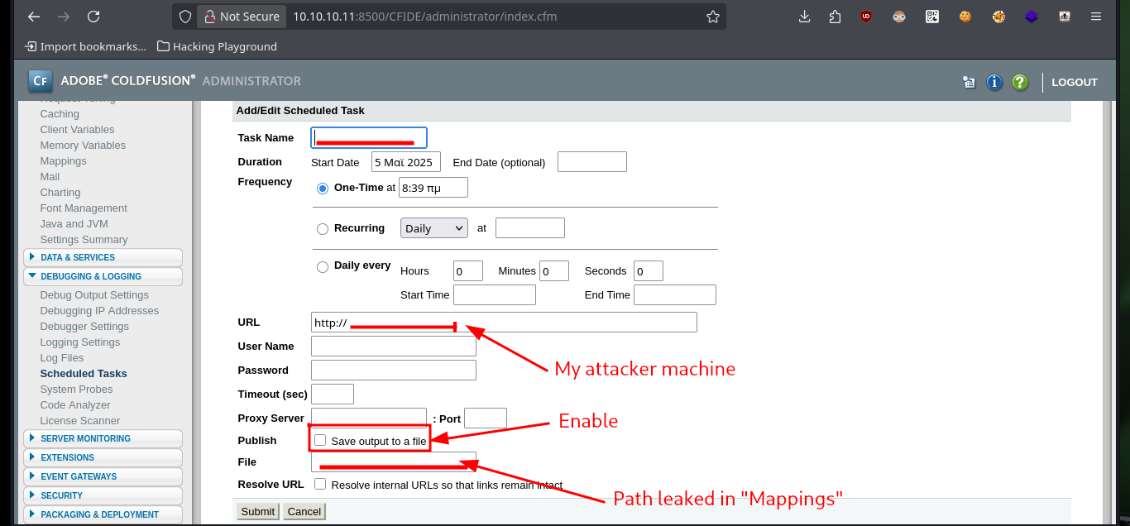Click the blue system information icon

994,82
